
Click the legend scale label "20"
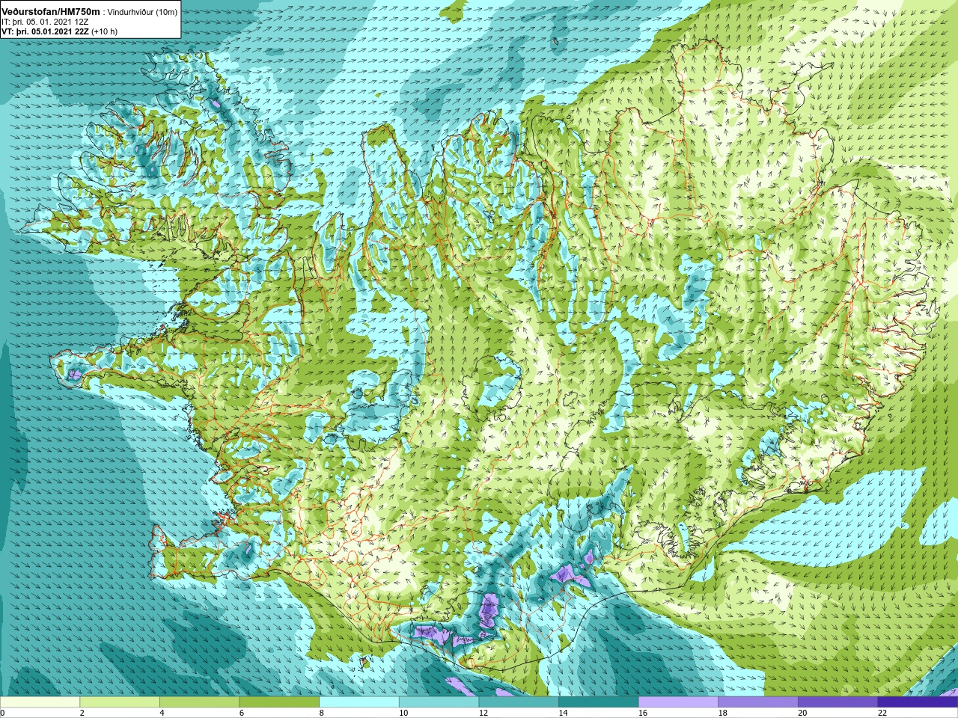(802, 713)
